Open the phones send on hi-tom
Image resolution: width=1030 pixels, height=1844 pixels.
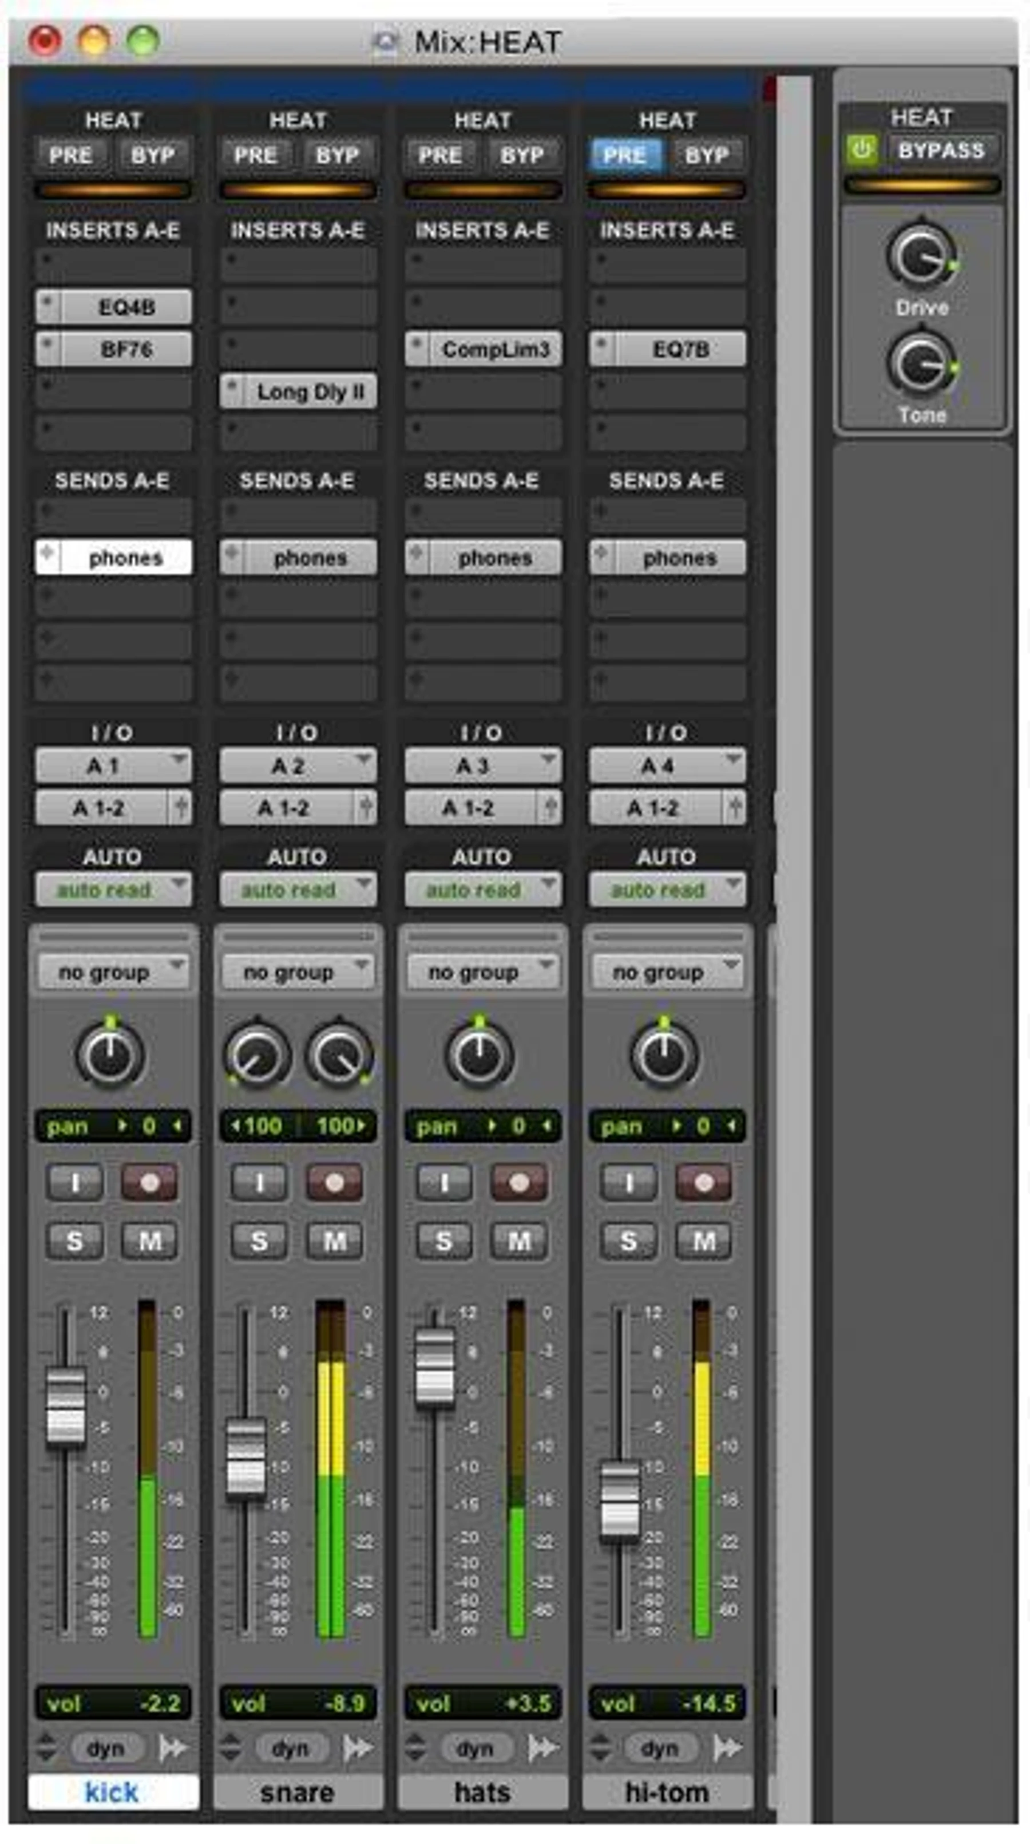(x=667, y=558)
